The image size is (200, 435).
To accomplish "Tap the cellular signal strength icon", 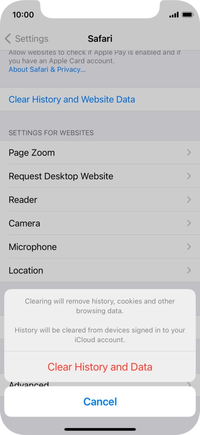I will 174,15.
